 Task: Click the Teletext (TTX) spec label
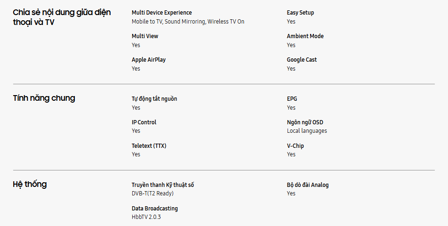pos(149,146)
